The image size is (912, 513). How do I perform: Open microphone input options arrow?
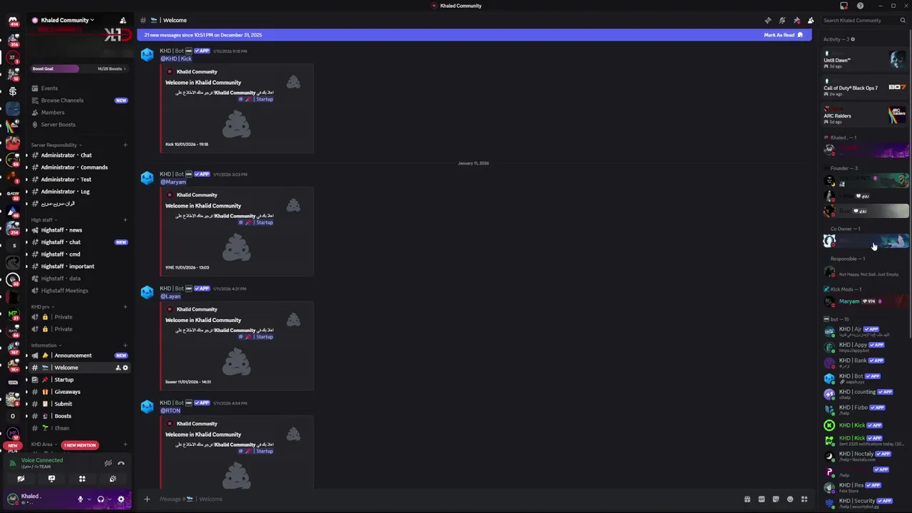(x=88, y=499)
